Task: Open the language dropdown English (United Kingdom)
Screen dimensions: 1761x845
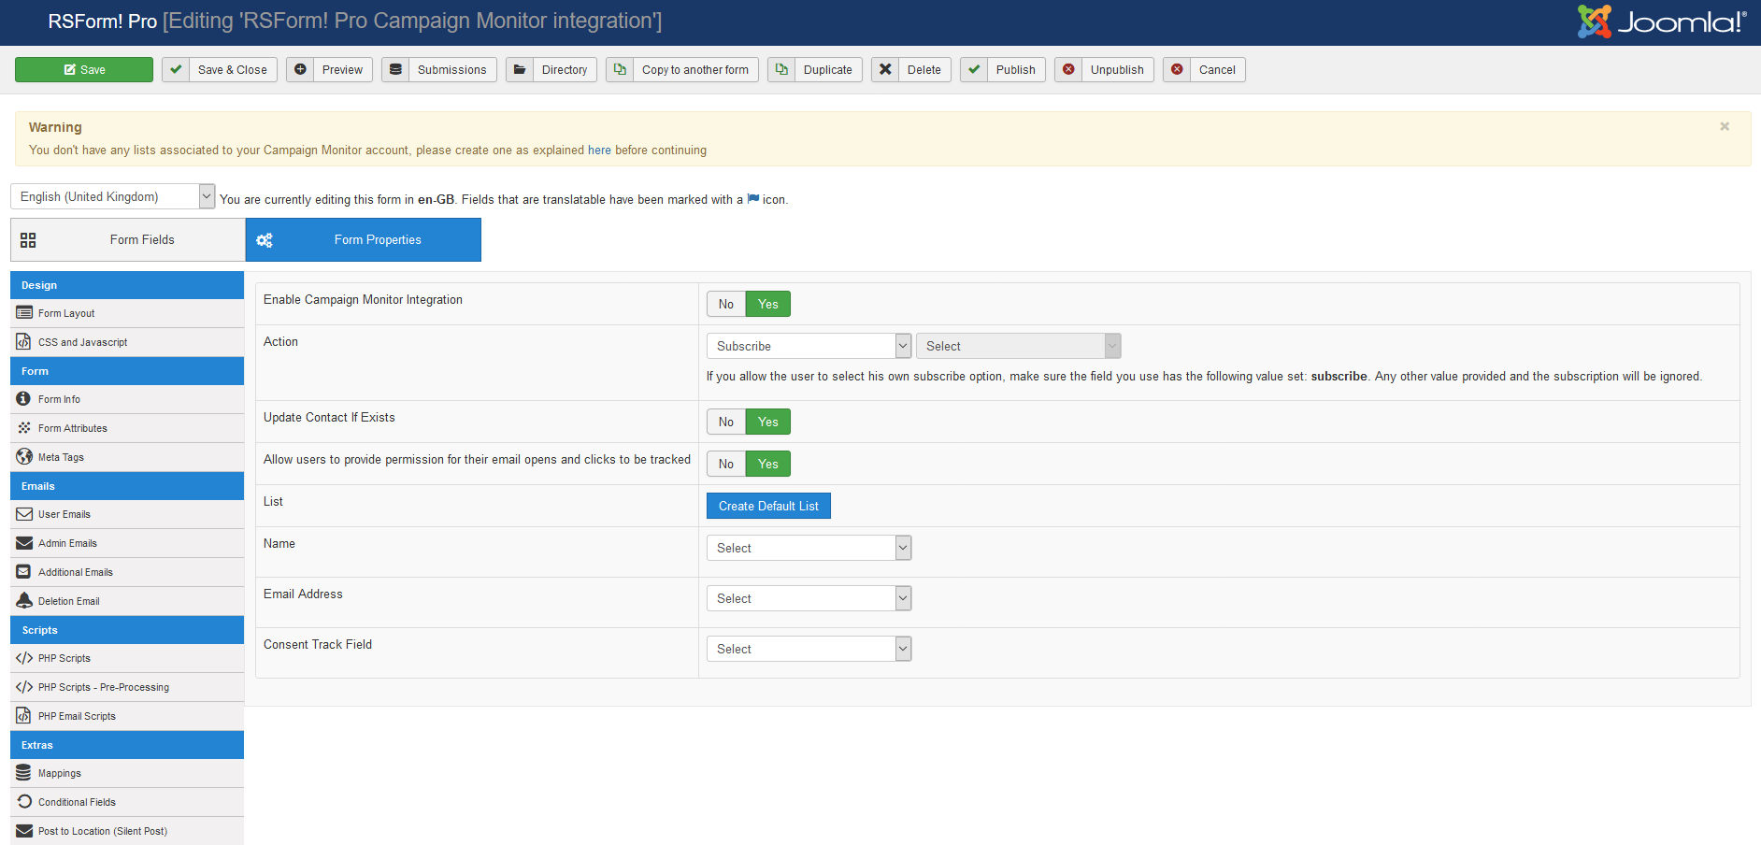Action: pos(113,196)
